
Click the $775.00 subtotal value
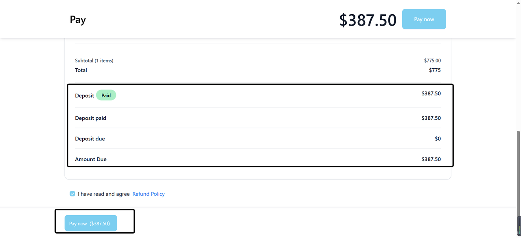coord(432,61)
